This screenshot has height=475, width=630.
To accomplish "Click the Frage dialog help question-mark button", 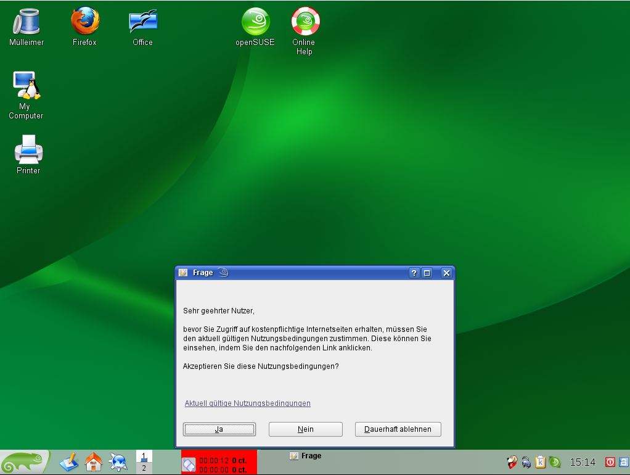I will (414, 273).
